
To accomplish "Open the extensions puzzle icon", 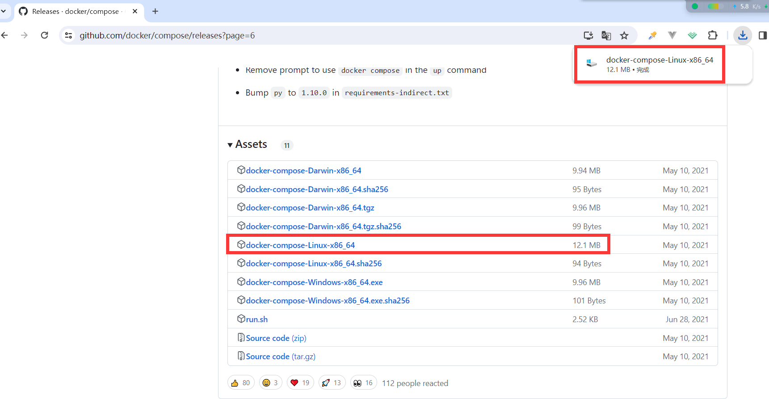I will pos(713,35).
